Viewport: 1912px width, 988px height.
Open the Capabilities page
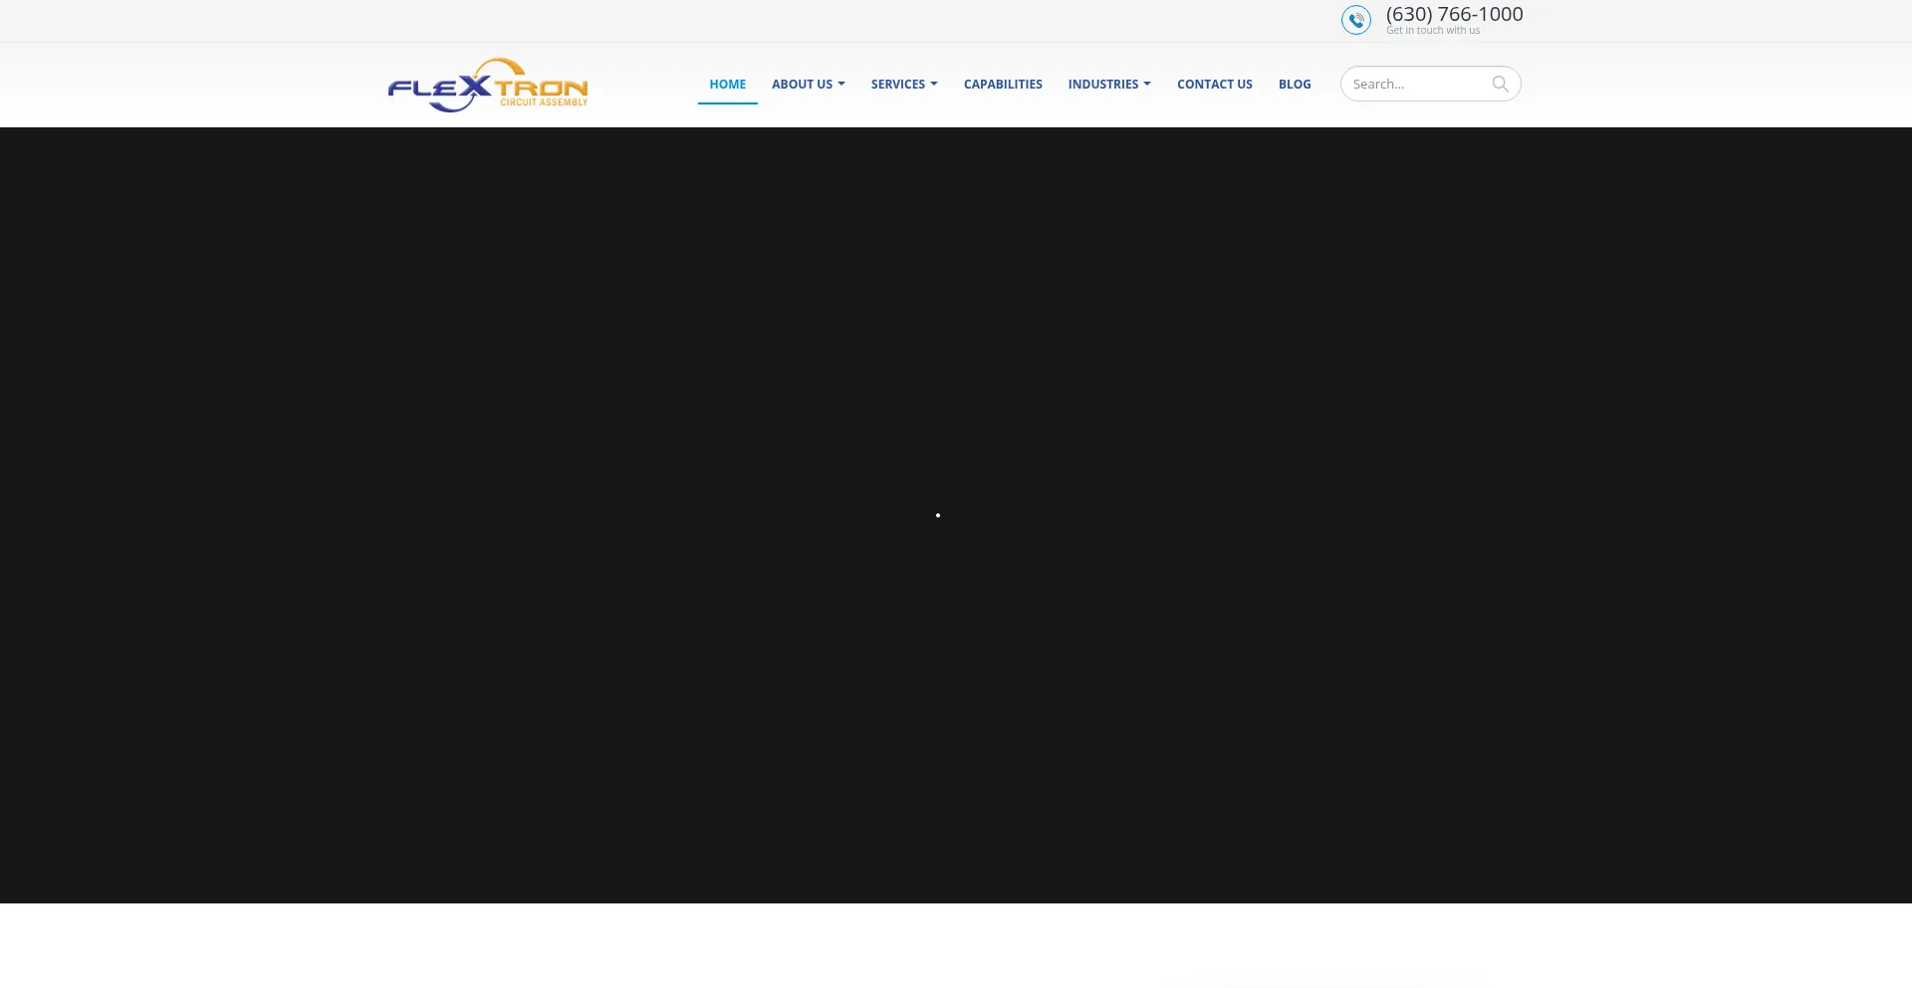pyautogui.click(x=1003, y=85)
